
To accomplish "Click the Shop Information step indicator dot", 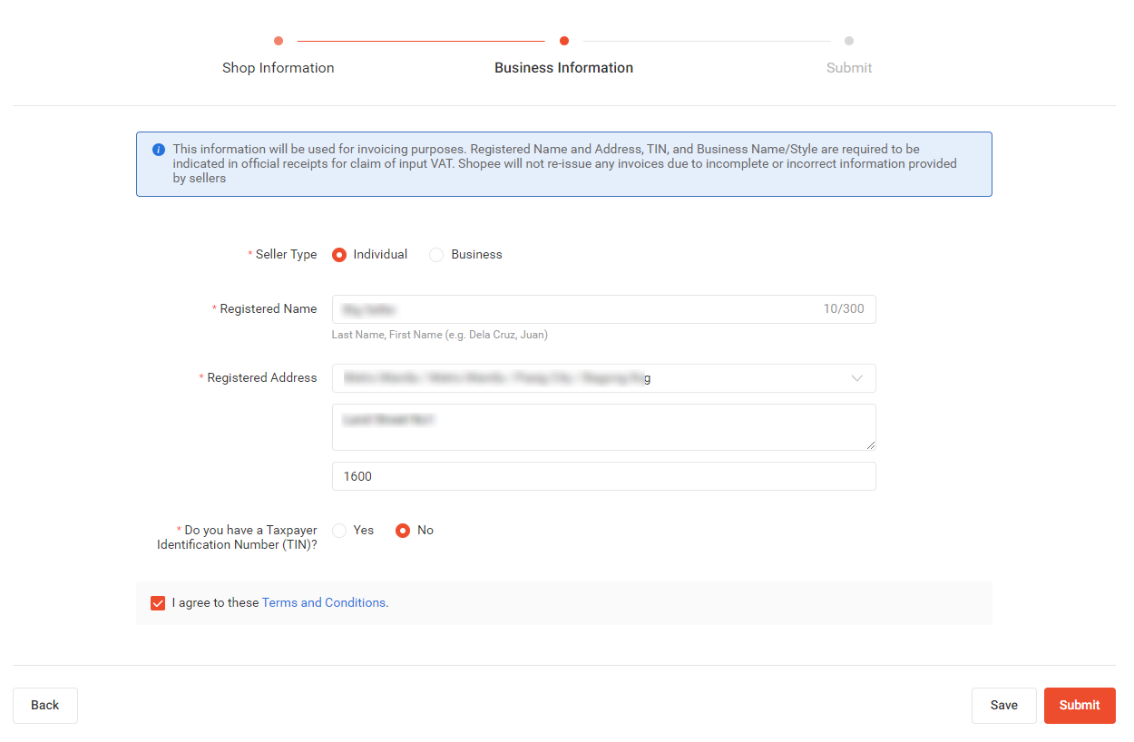I will point(278,41).
